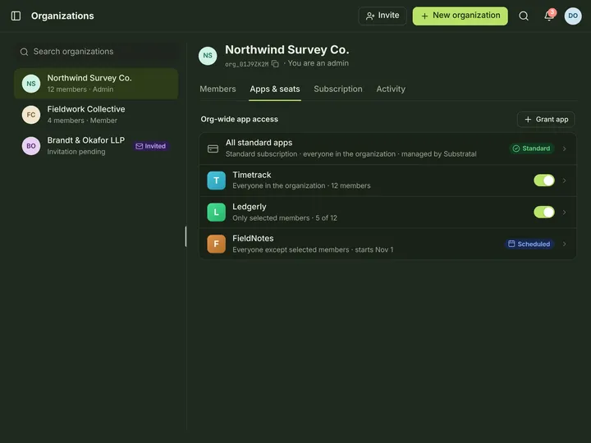The height and width of the screenshot is (443, 591).
Task: Click the Scheduled status badge
Action: 529,244
